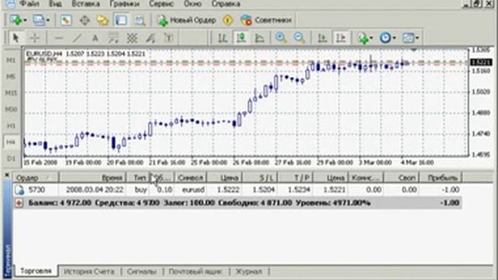Switch to the Торговля tab
Screen dimensions: 498x280
coord(36,271)
